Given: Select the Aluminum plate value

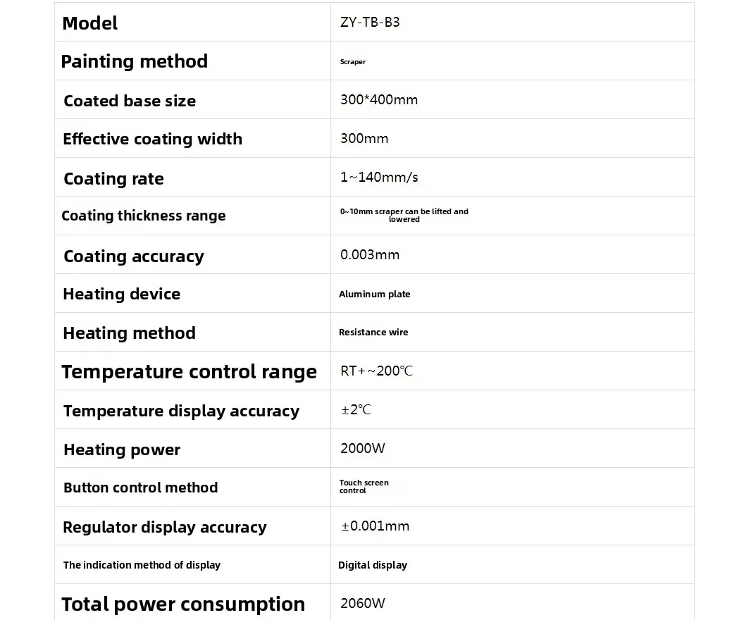Looking at the screenshot, I should pyautogui.click(x=374, y=294).
